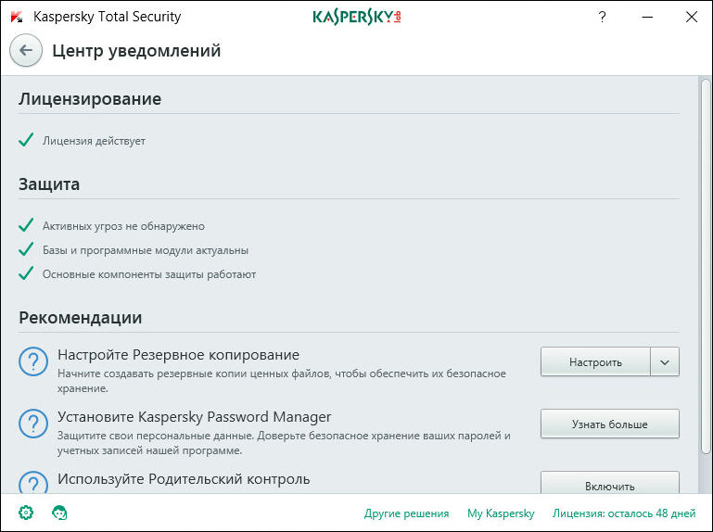Click the vertical scrollbar thumb
This screenshot has width=713, height=532.
(x=706, y=266)
